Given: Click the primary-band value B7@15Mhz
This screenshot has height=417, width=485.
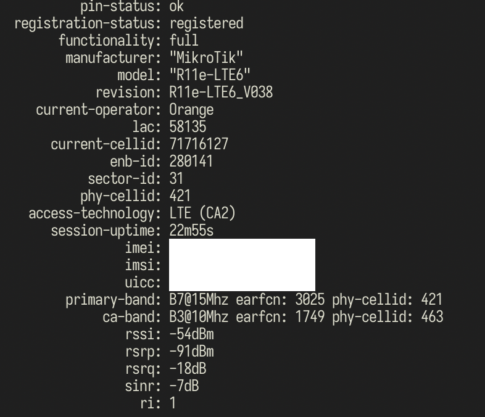Looking at the screenshot, I should (199, 300).
